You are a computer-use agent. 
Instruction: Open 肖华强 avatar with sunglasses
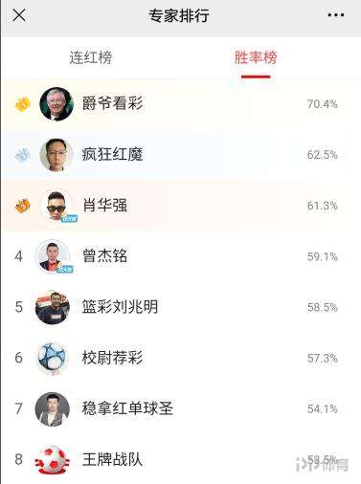coord(56,206)
